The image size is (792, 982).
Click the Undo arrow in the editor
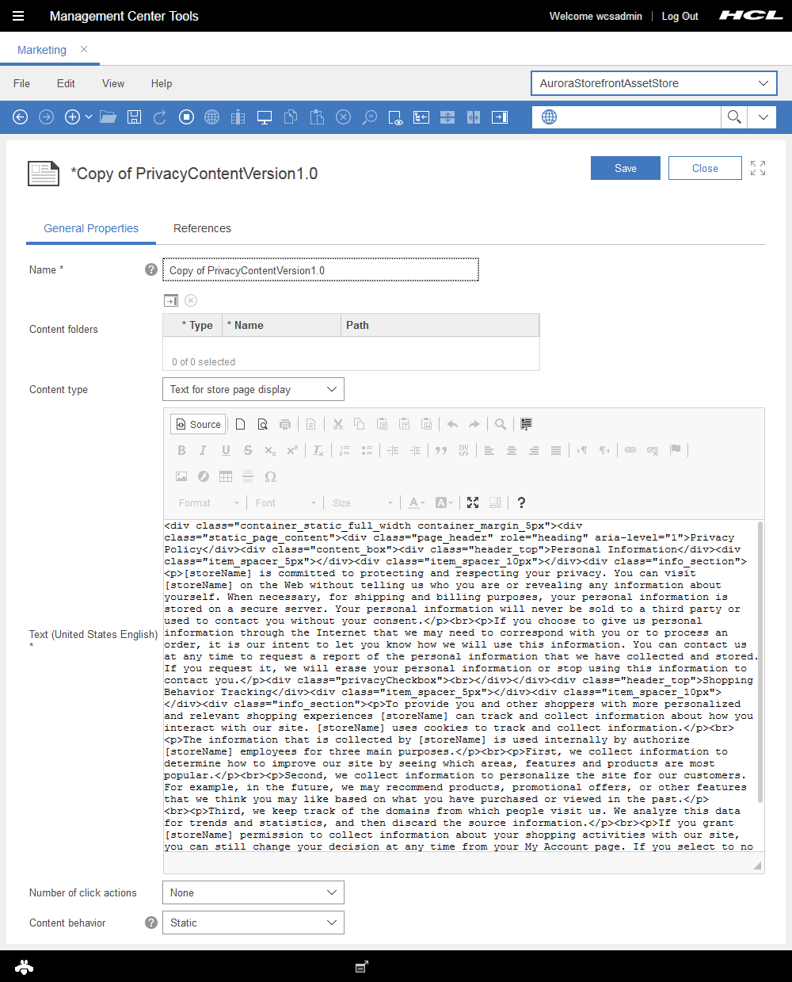[451, 424]
